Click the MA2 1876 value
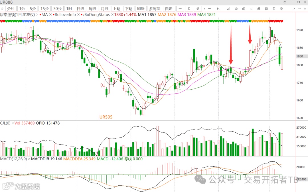This screenshot has height=192, width=308. 167,15
